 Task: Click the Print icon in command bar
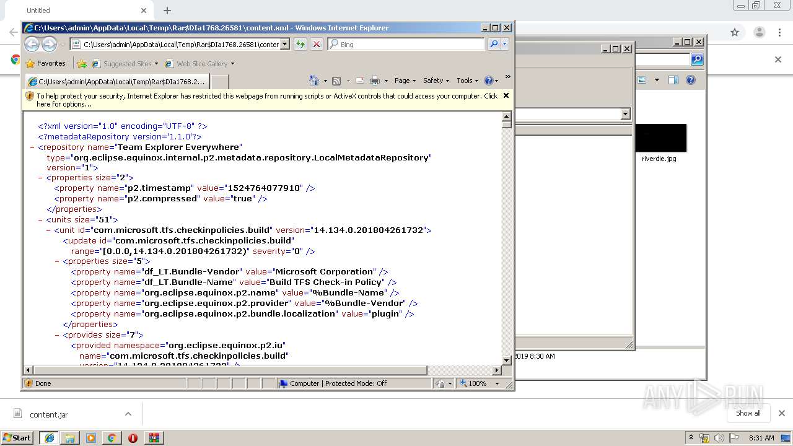(x=374, y=81)
